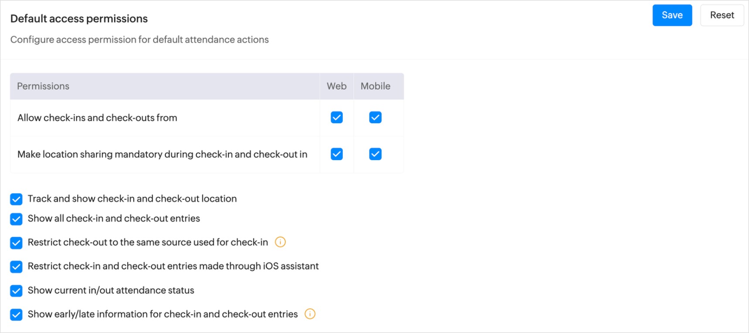Screen dimensions: 749x333
Task: Click the Save button
Action: tap(672, 15)
